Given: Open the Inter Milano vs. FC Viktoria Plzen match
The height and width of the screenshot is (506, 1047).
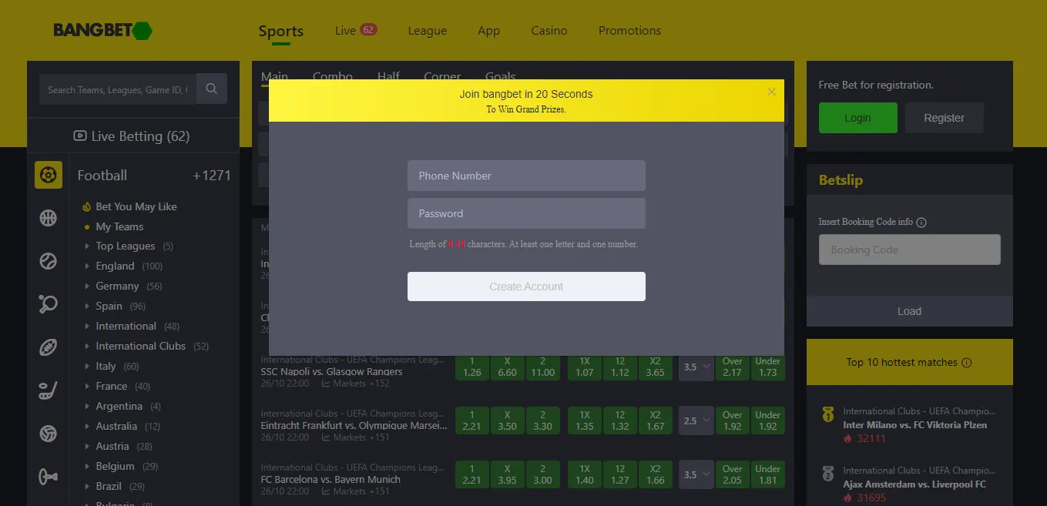Looking at the screenshot, I should 915,425.
